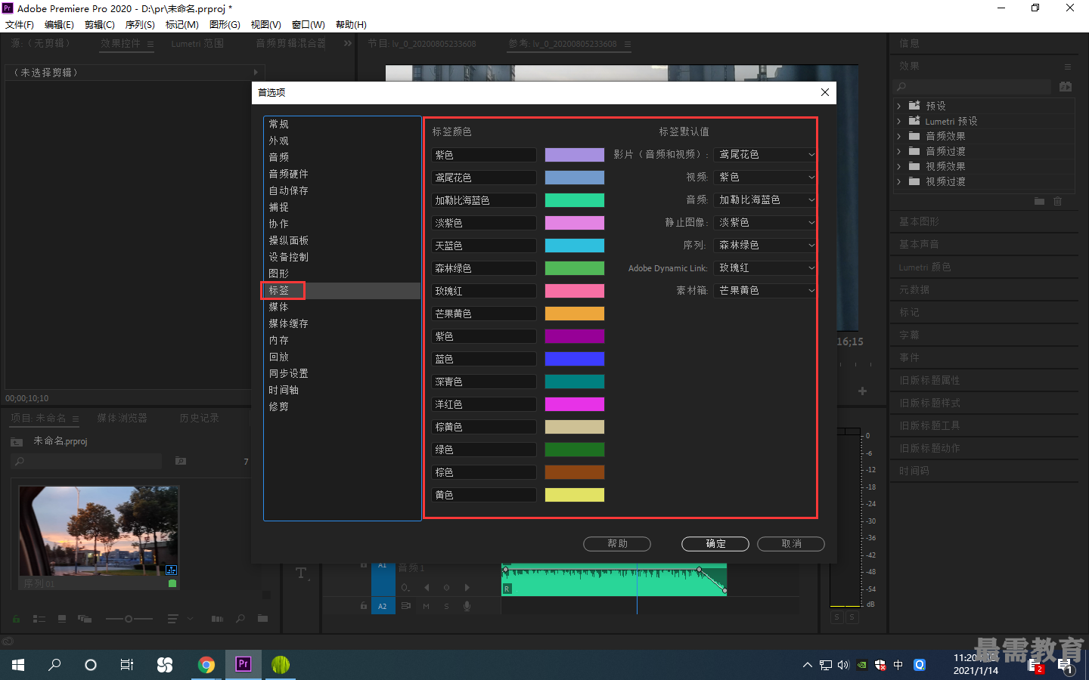Click the 玫瑰红 pink color swatch
The height and width of the screenshot is (680, 1089).
click(x=575, y=291)
